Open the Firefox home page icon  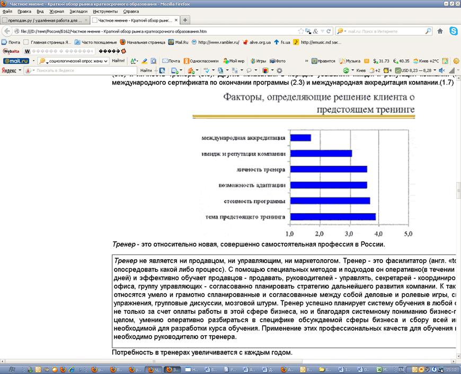coord(440,31)
